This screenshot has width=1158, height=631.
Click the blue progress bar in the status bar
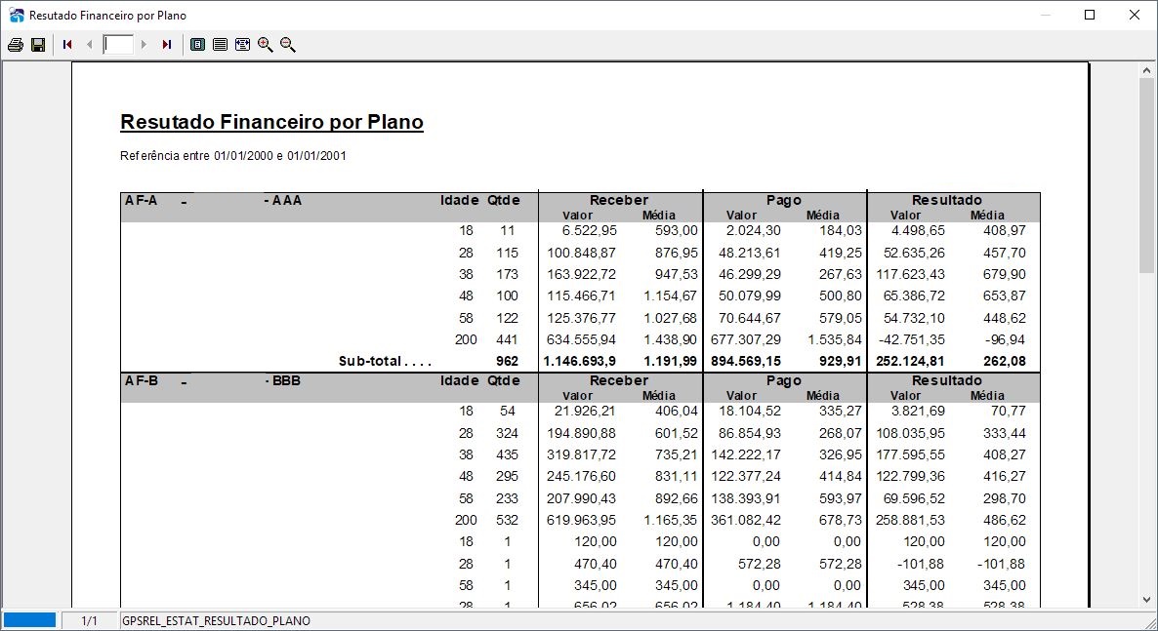[29, 620]
